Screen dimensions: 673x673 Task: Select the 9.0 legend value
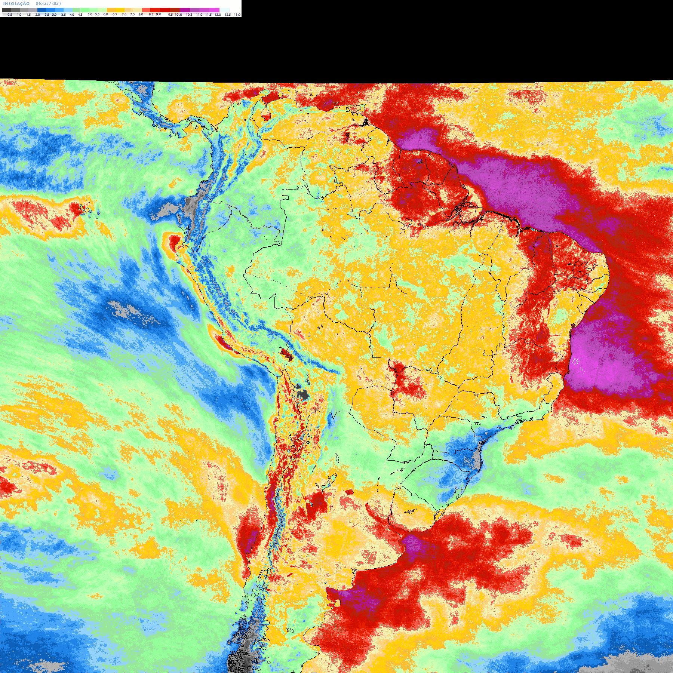tap(159, 14)
